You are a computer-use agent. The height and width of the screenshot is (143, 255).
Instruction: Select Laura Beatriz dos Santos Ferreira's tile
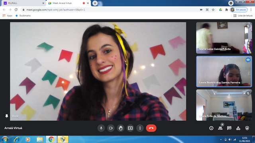(224, 71)
